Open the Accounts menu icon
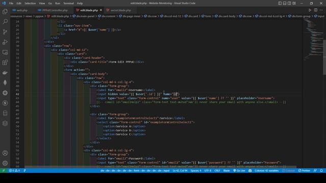This screenshot has height=183, width=326. [5, 153]
